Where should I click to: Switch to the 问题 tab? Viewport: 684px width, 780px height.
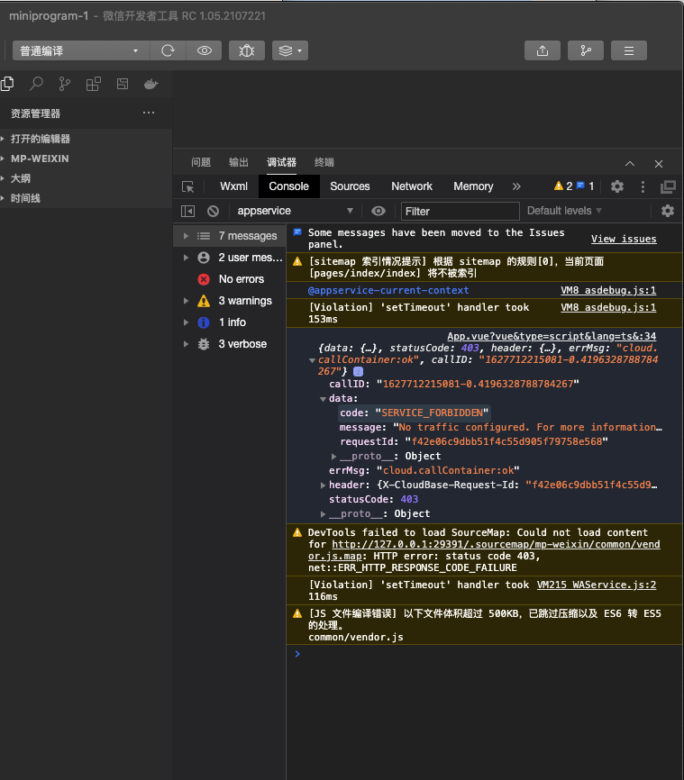tap(201, 162)
